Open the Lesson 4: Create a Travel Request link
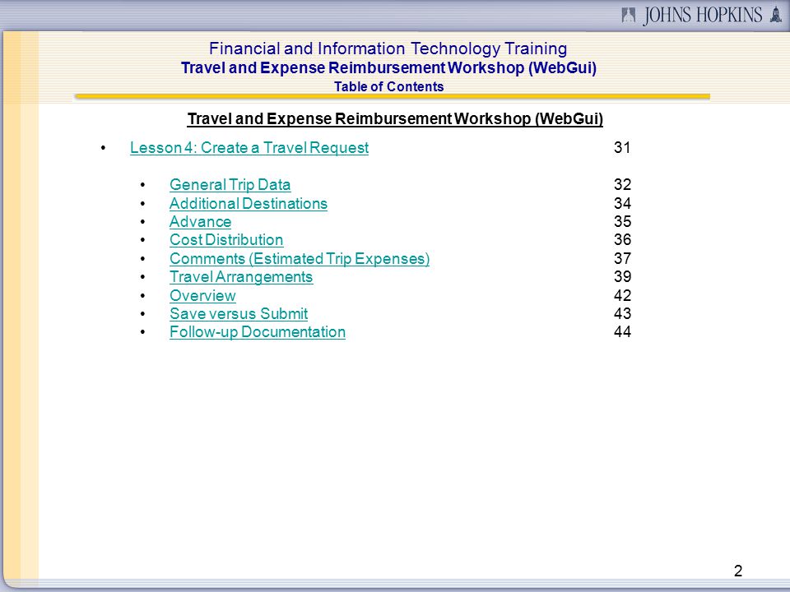The width and height of the screenshot is (790, 592). (x=249, y=147)
